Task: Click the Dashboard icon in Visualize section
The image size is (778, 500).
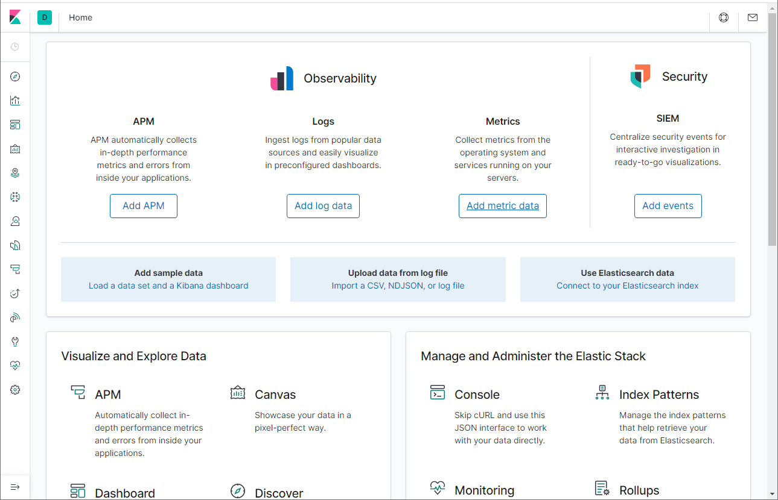Action: pyautogui.click(x=78, y=490)
